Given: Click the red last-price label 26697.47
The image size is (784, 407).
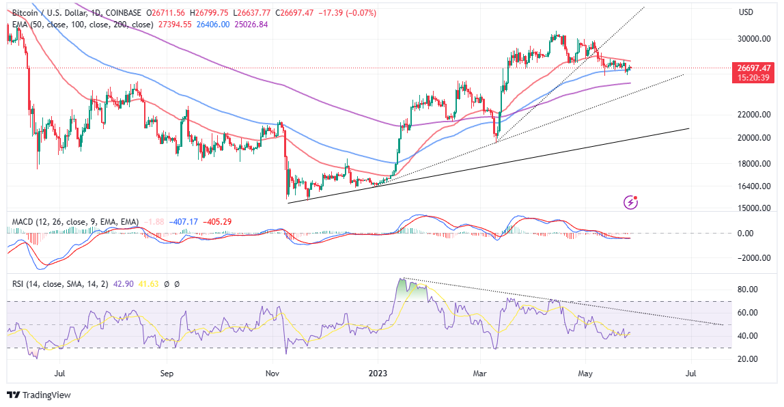Looking at the screenshot, I should pos(753,68).
